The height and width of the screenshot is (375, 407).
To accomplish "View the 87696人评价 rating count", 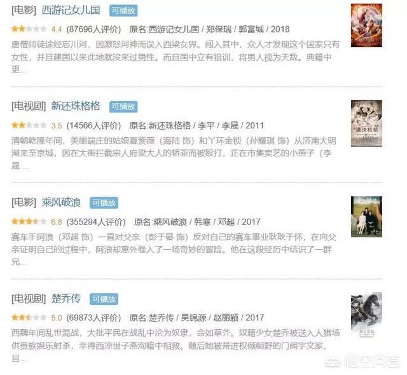I will pos(93,29).
